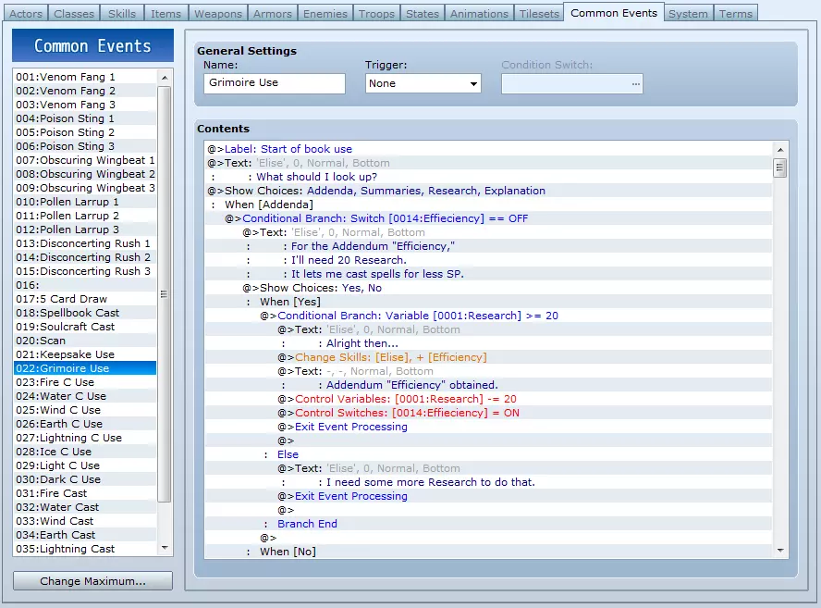Edit the Name field 'Grimoire Use'
Image resolution: width=821 pixels, height=608 pixels.
tap(275, 83)
